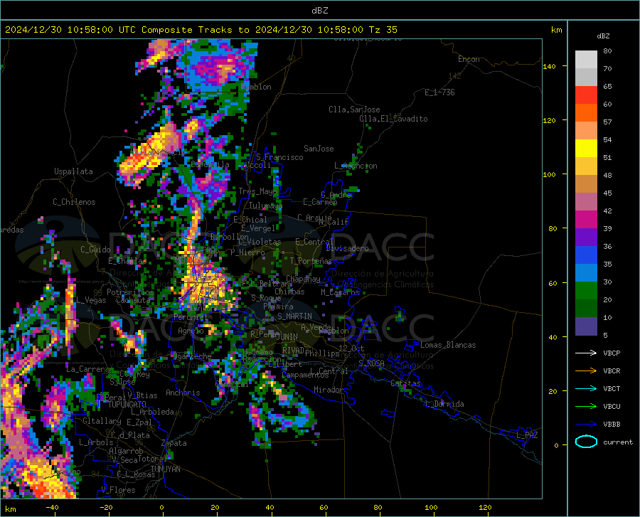Click the S_MARTIN map label
This screenshot has width=640, height=517.
pyautogui.click(x=294, y=316)
